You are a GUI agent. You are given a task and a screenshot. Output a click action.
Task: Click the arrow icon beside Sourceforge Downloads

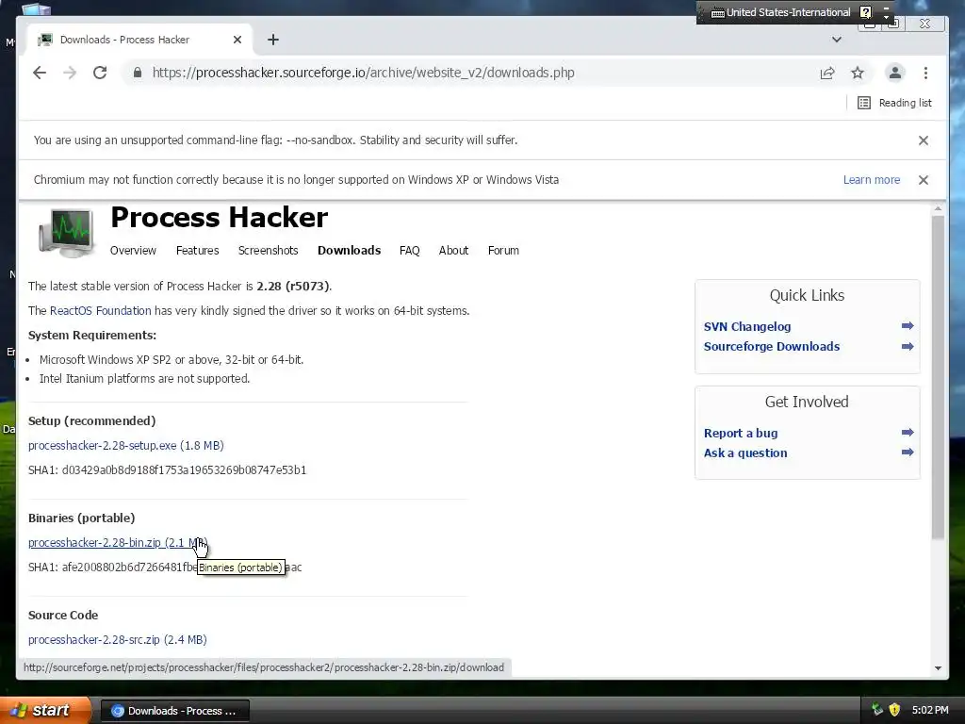click(908, 347)
